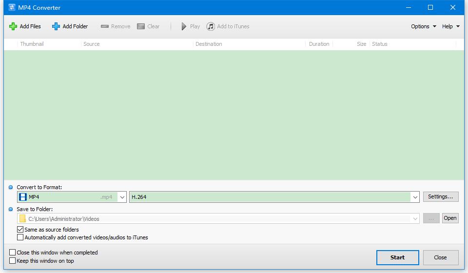Click the blue bullet beside Save to Folder
This screenshot has width=468, height=273.
(11, 209)
